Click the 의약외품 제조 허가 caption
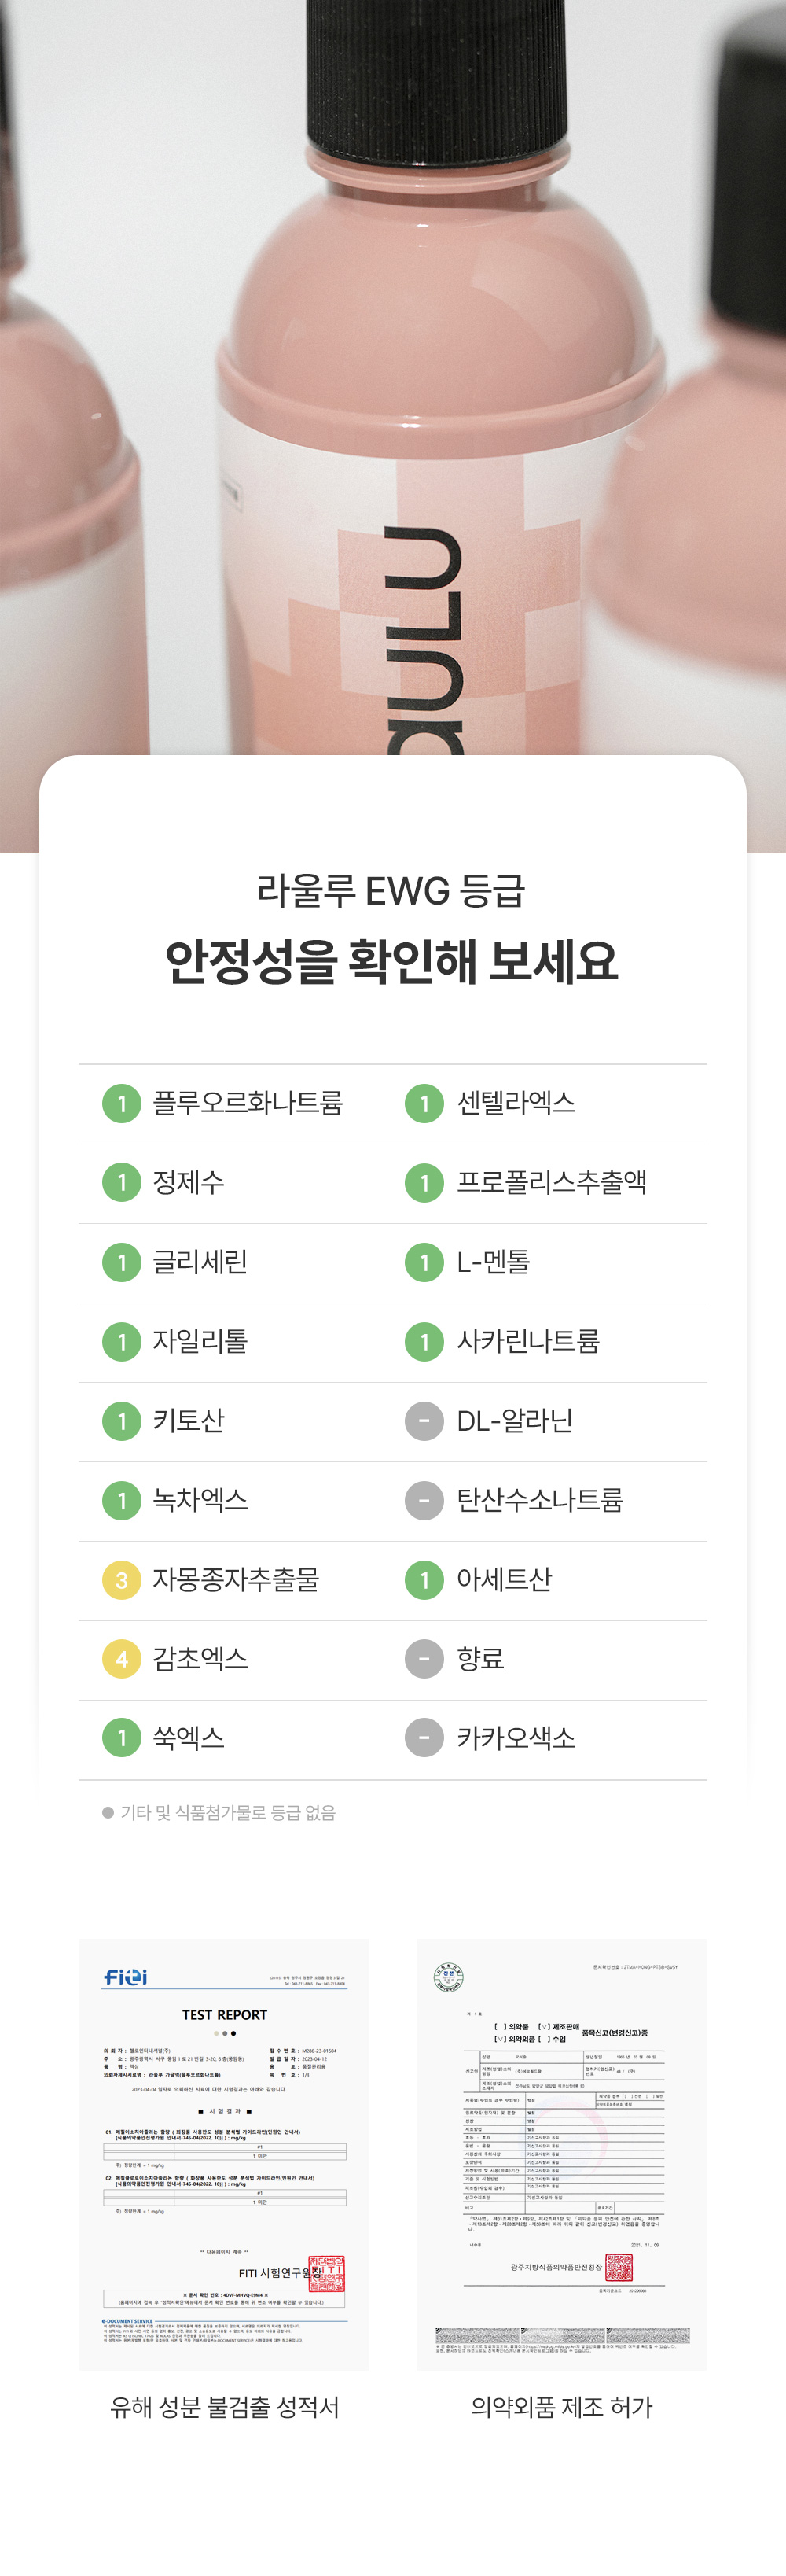Viewport: 786px width, 2576px height. point(561,2407)
